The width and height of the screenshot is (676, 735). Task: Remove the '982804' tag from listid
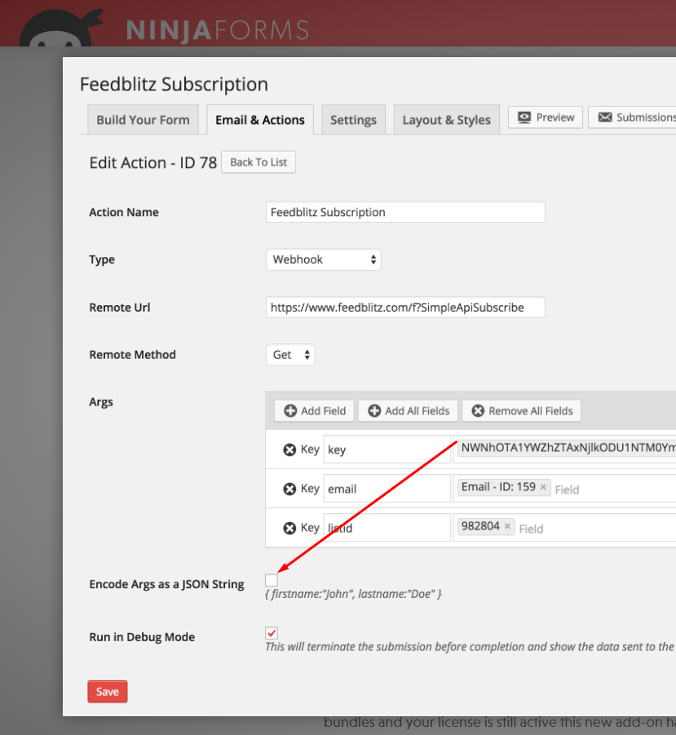tap(507, 526)
